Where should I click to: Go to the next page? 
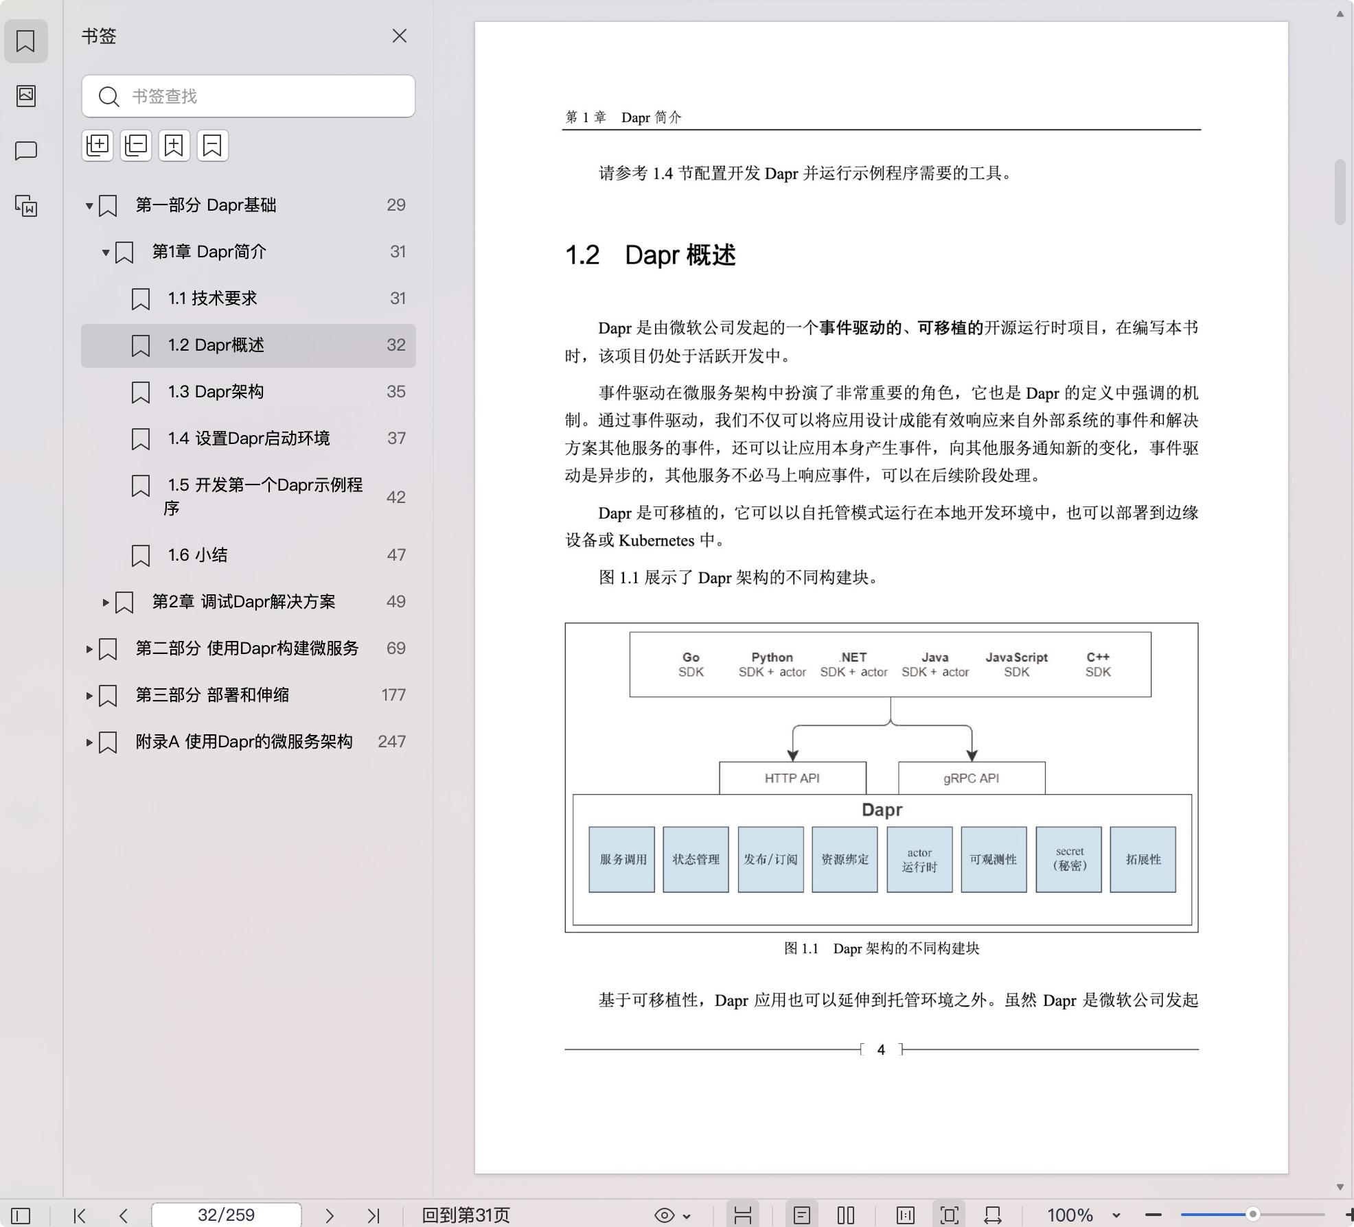(x=330, y=1215)
